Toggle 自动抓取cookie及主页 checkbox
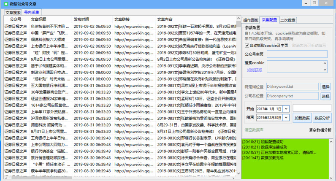The height and width of the screenshot is (181, 336). tap(247, 46)
